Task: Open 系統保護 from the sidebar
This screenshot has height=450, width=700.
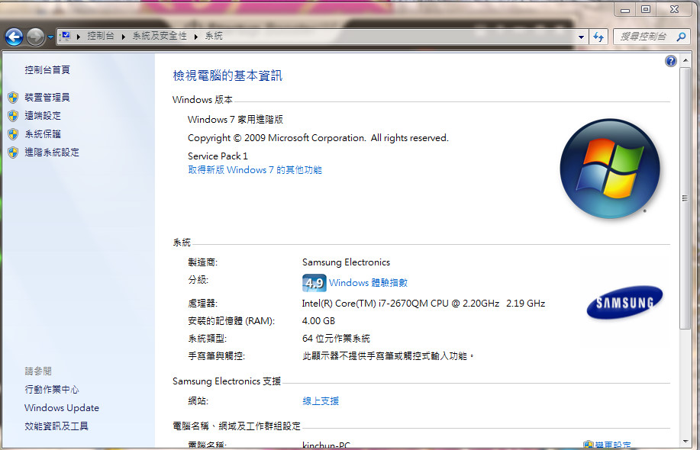Action: coord(43,133)
